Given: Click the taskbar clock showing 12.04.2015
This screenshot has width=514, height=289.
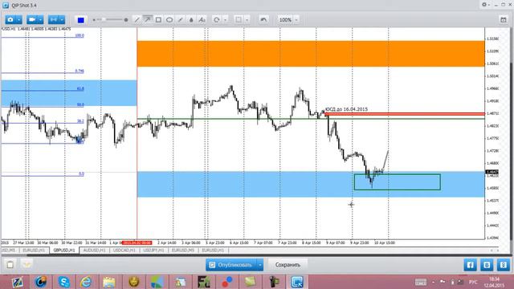Looking at the screenshot, I should tap(495, 282).
